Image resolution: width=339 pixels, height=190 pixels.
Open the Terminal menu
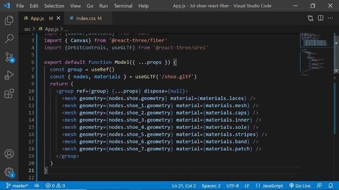[123, 6]
